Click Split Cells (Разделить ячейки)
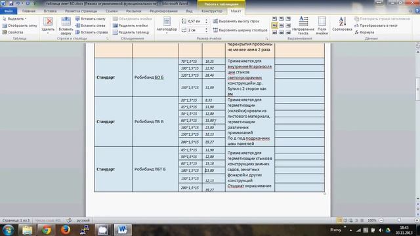Screen dimensions: 420x236 point(130,26)
